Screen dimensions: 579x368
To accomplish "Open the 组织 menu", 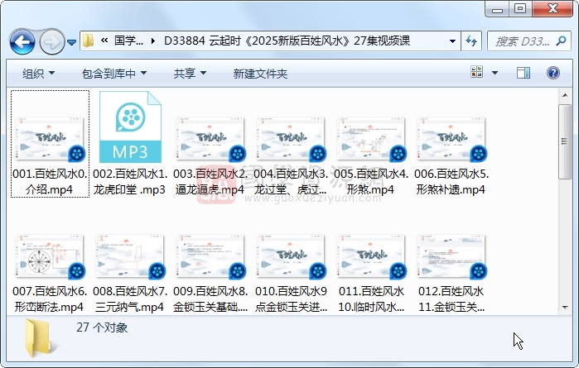I will (38, 74).
